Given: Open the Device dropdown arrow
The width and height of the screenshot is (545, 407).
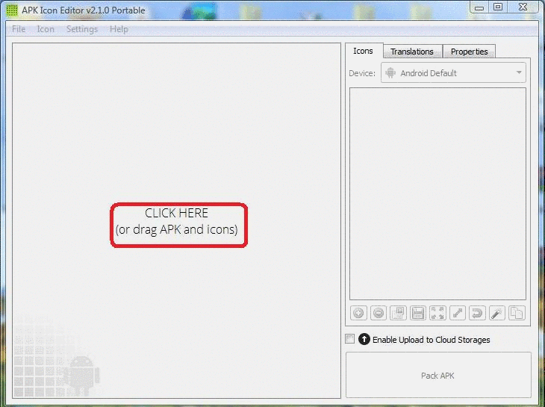Looking at the screenshot, I should (519, 72).
